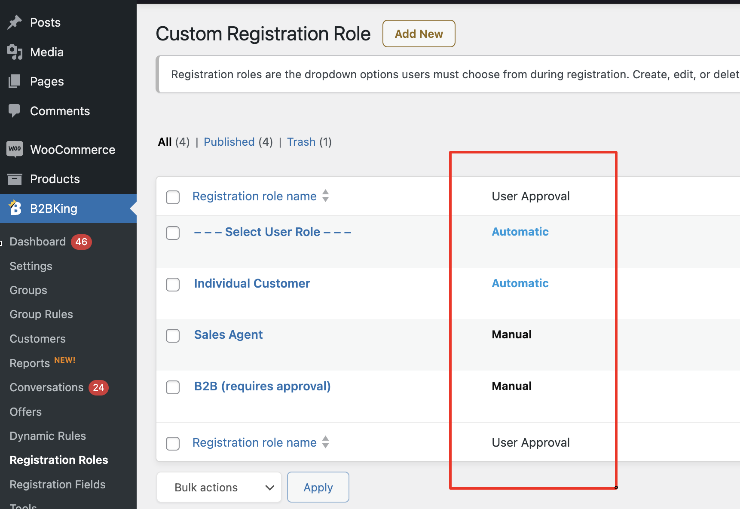Click Apply bulk action button

click(x=318, y=487)
